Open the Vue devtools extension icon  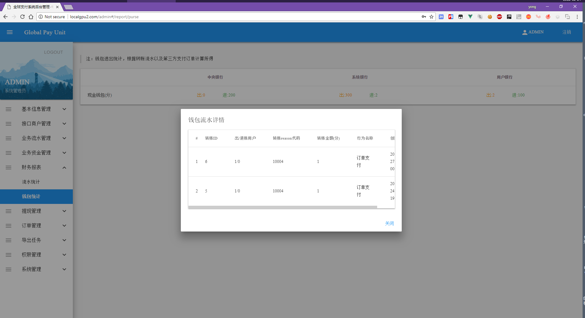point(470,17)
